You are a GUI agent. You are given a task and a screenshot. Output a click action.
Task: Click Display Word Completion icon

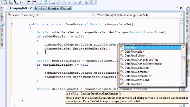[x=21, y=2]
